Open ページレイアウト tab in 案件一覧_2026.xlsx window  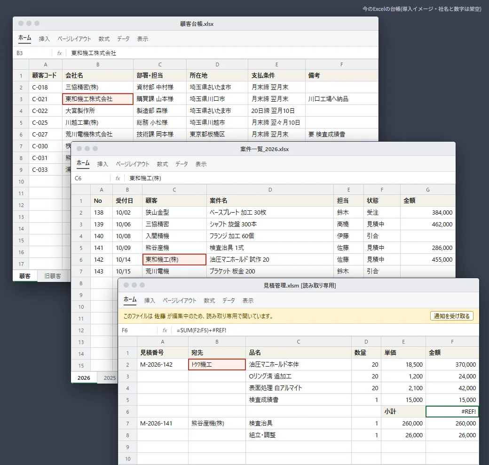(x=133, y=164)
